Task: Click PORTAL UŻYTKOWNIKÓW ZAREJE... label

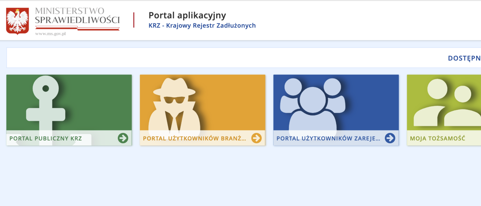Action: pyautogui.click(x=328, y=138)
